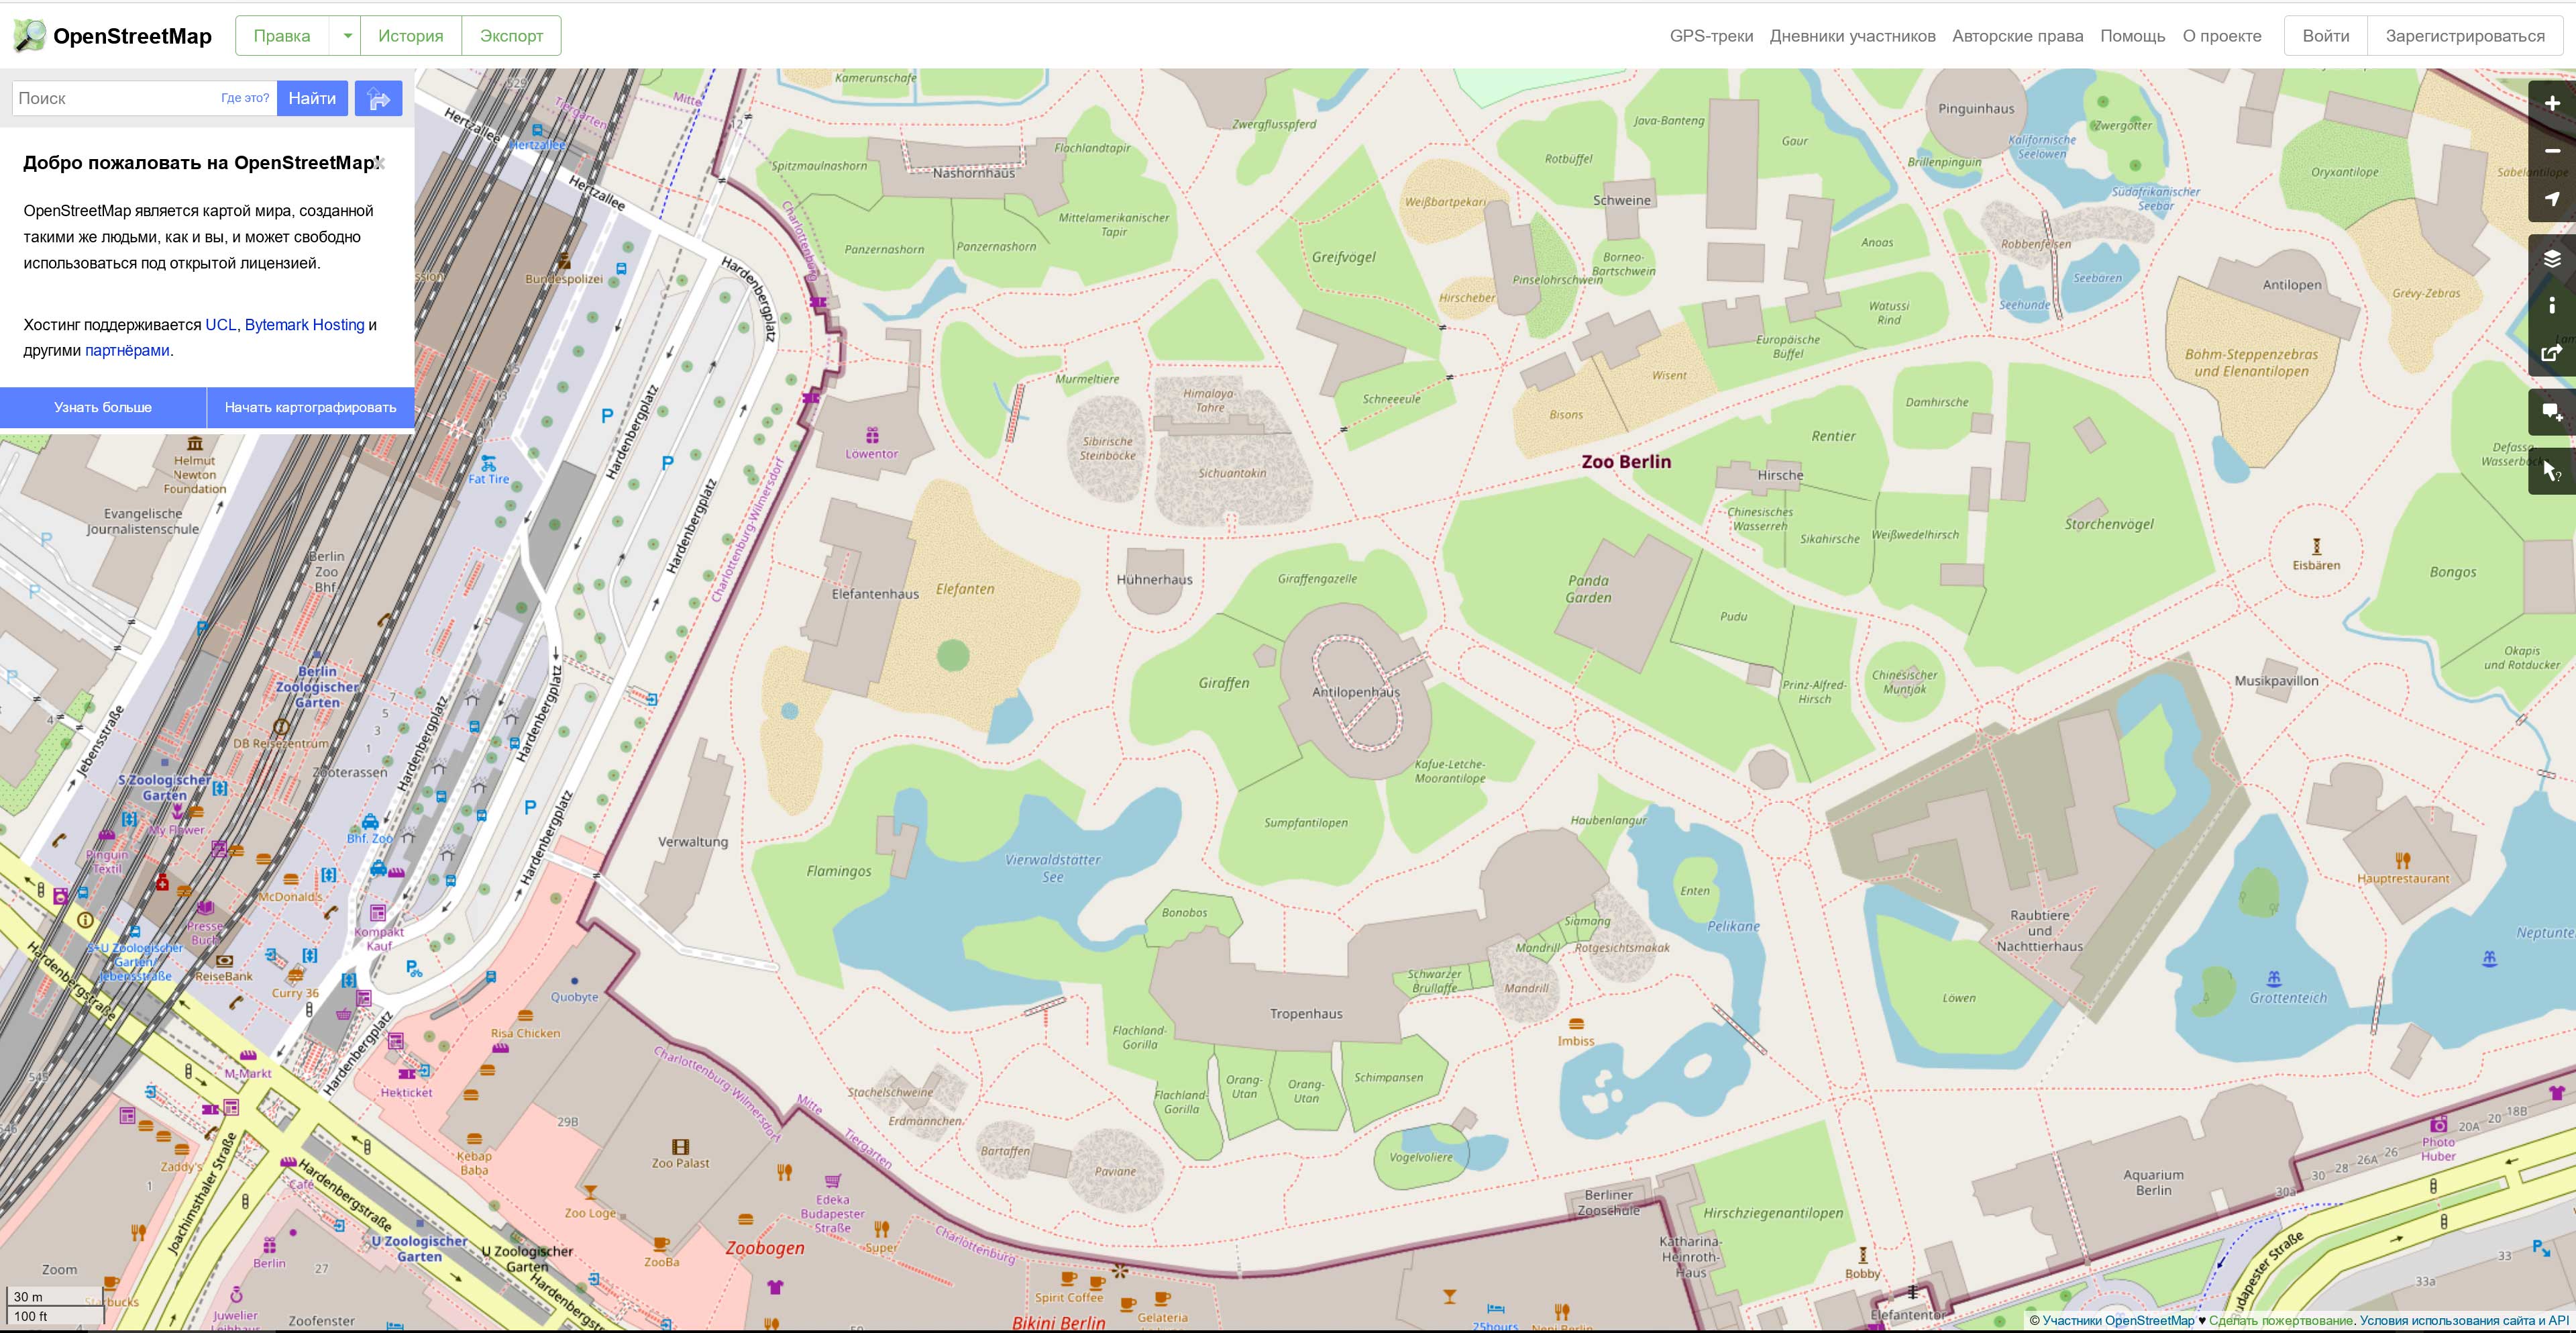Image resolution: width=2576 pixels, height=1333 pixels.
Task: Click the Узнать больше button
Action: 103,407
